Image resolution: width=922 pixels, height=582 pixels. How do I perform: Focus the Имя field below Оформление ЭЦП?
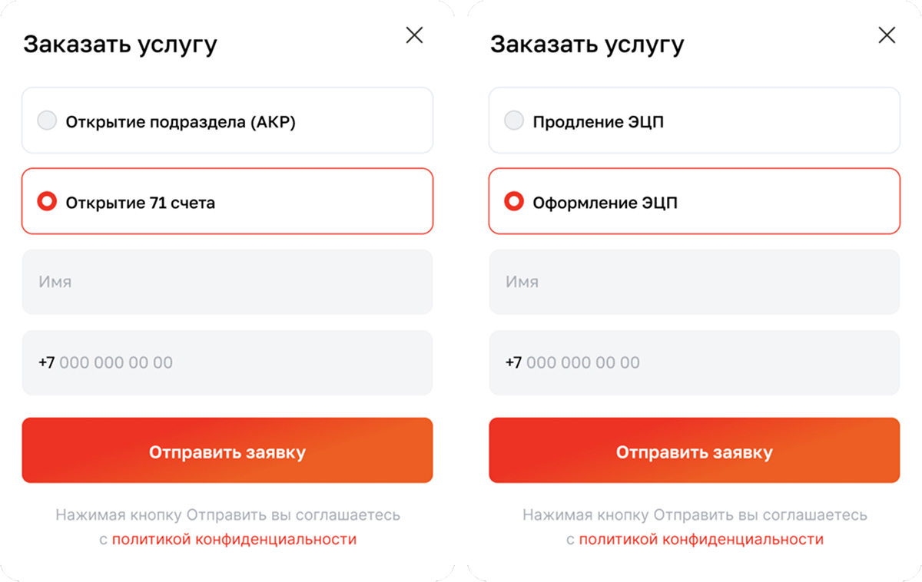pos(694,282)
